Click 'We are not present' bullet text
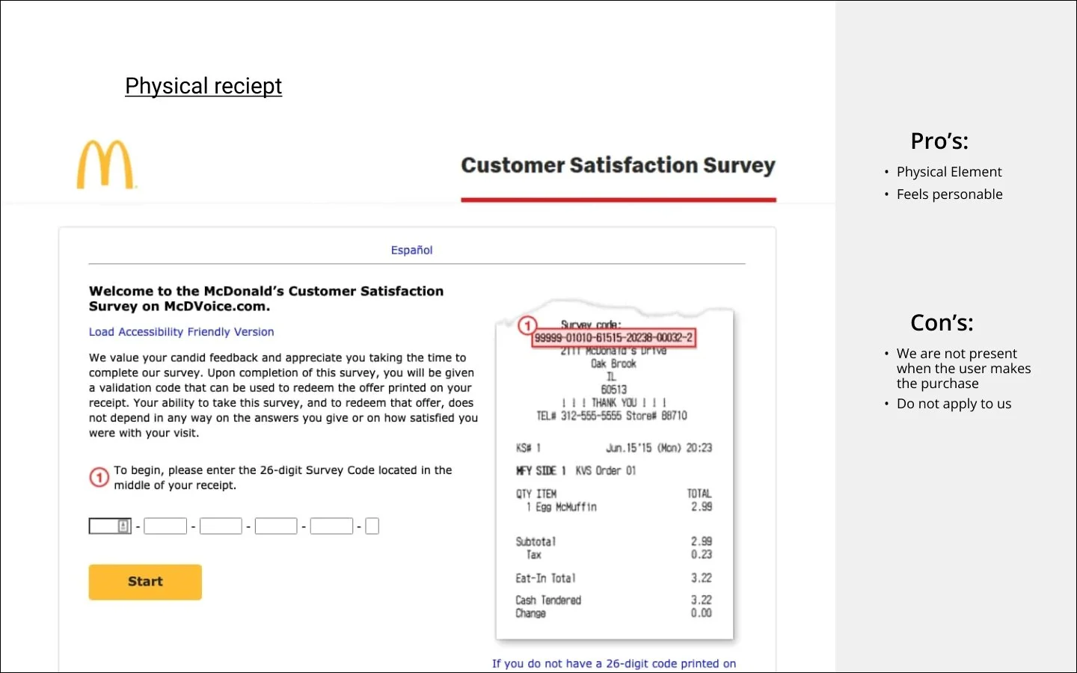1077x673 pixels. tap(963, 369)
